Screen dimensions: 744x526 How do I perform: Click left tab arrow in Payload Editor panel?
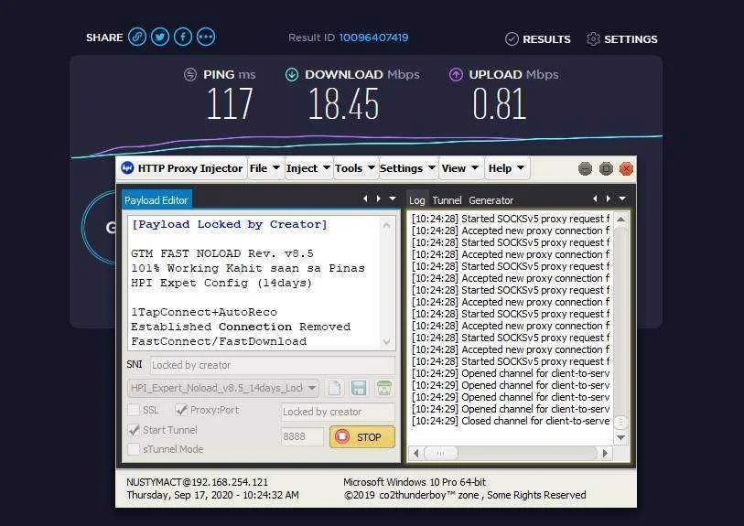coord(365,199)
